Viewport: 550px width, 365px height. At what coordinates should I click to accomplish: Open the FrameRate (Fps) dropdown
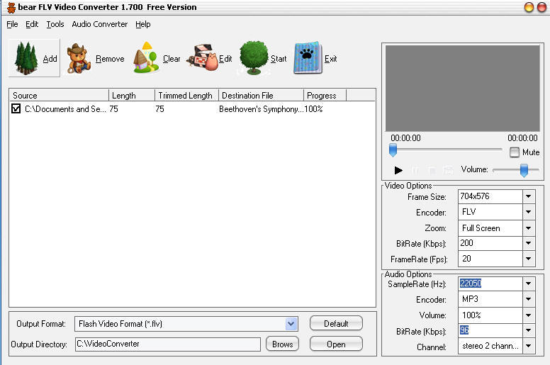coord(528,259)
